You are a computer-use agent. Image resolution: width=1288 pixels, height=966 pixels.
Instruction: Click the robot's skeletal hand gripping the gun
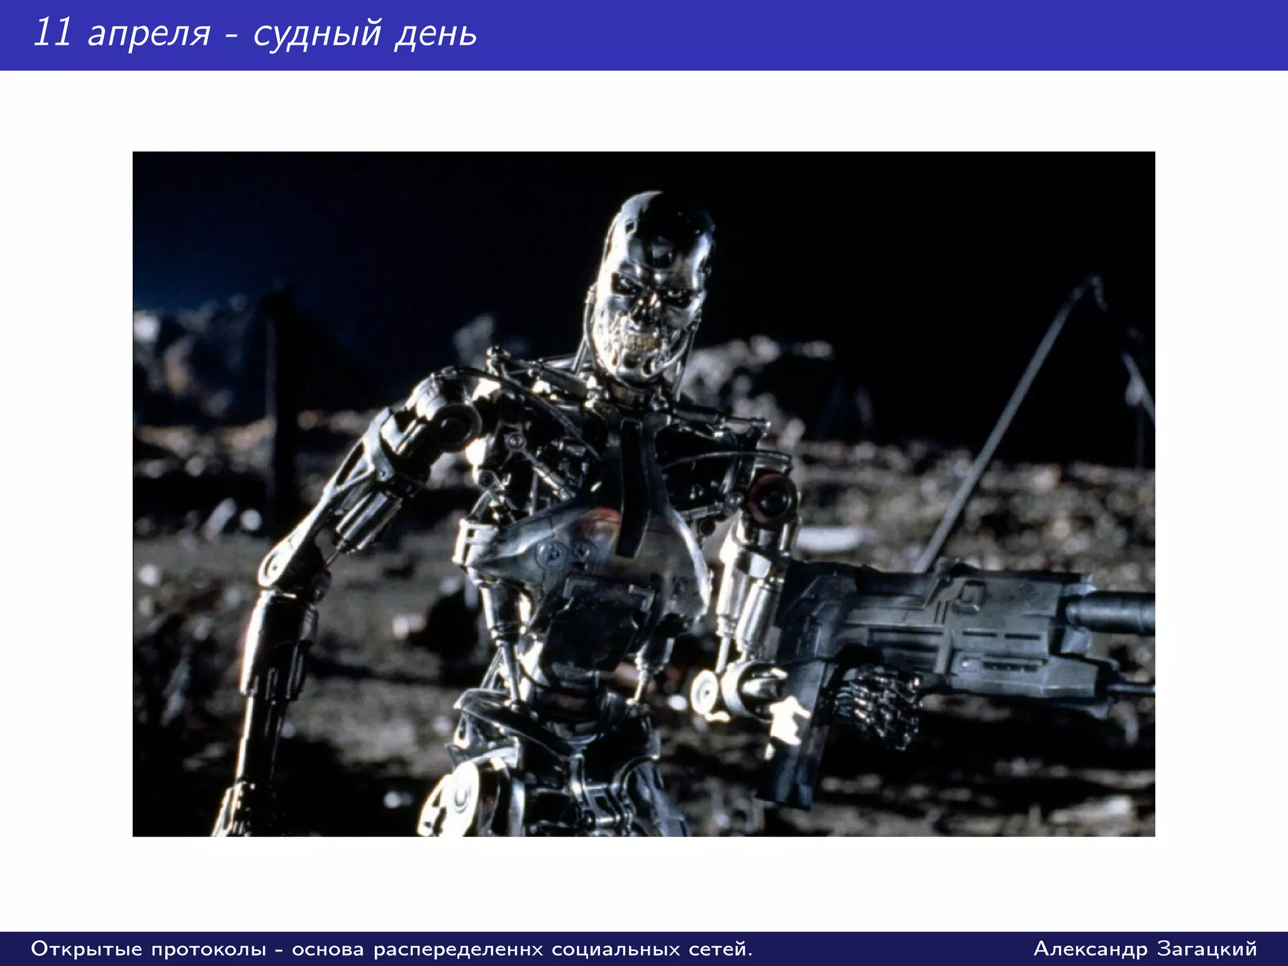(x=877, y=704)
